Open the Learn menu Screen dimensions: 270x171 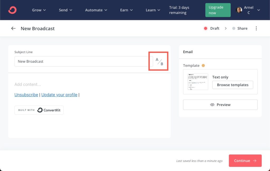153,10
